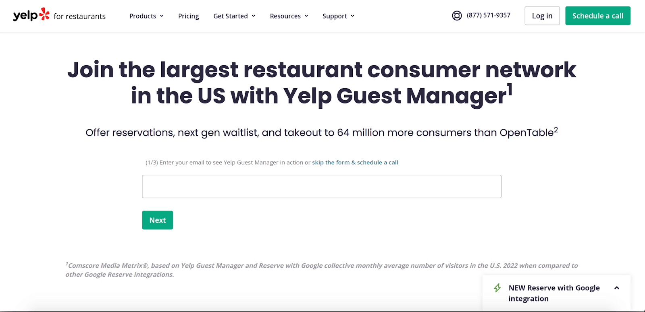Click the Yelp burst logo
The height and width of the screenshot is (312, 645).
[x=44, y=14]
